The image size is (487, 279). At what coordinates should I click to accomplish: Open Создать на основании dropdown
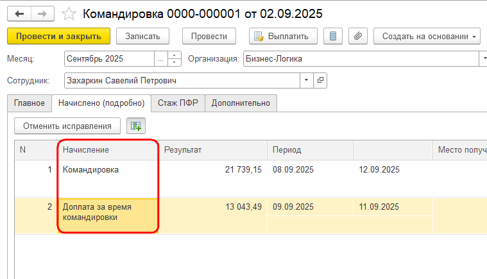(x=427, y=36)
